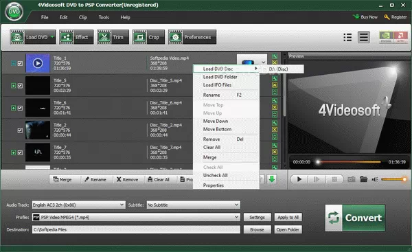
Task: Click move arrows icon on Title_6 row
Action: [275, 114]
